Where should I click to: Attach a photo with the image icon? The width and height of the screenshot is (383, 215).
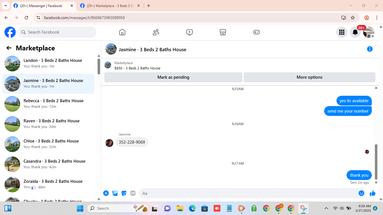(x=115, y=193)
